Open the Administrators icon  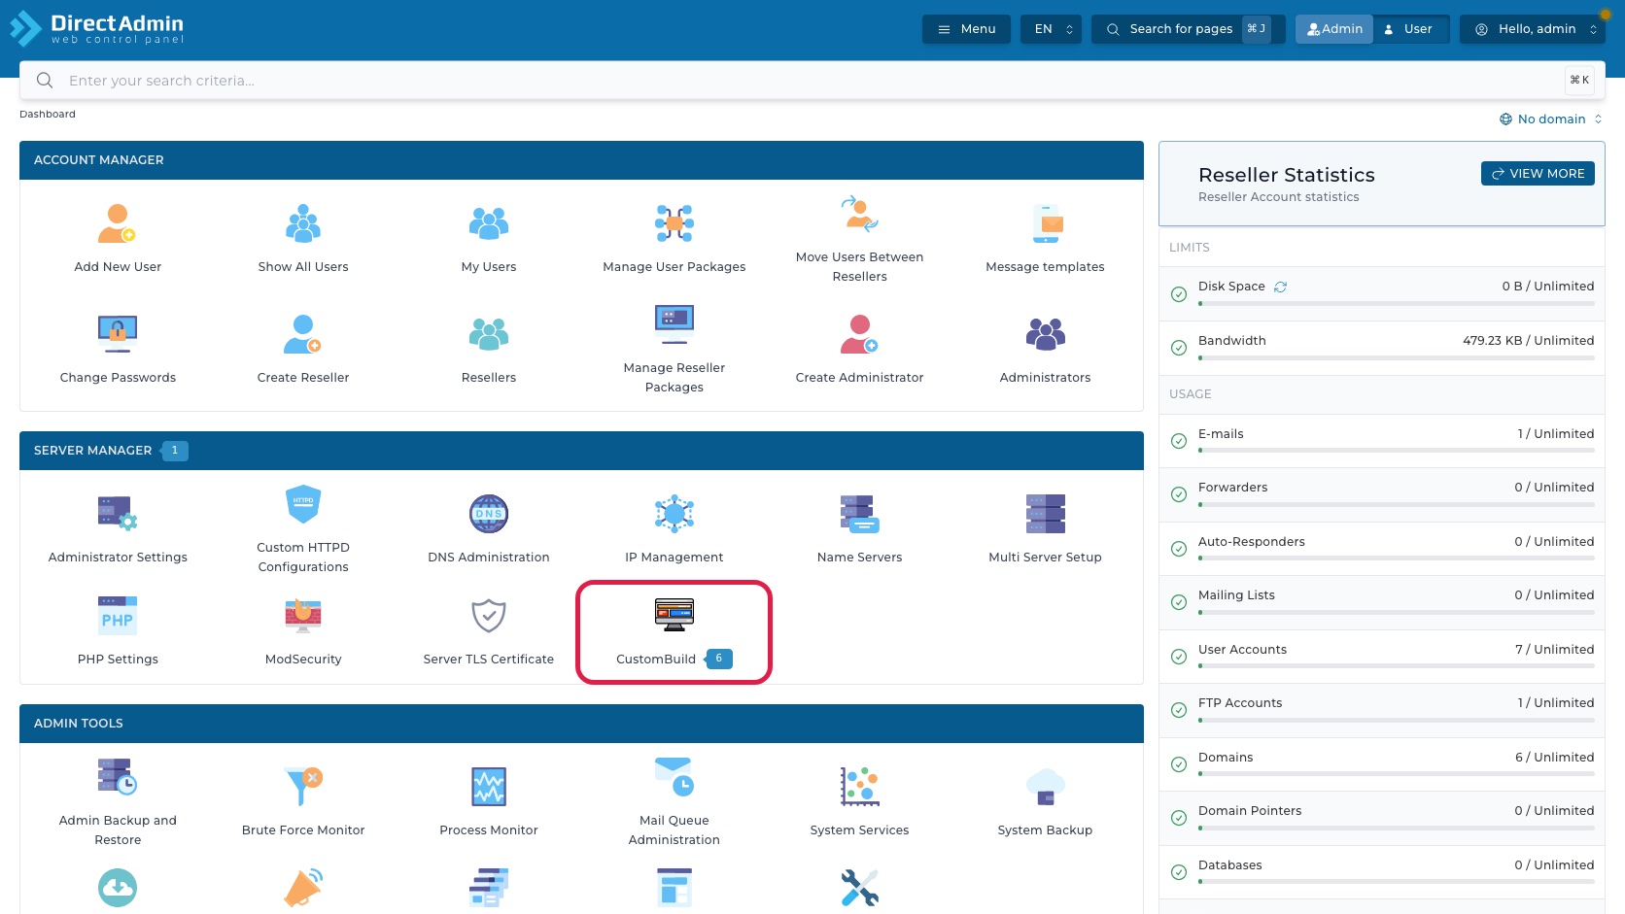[1046, 334]
